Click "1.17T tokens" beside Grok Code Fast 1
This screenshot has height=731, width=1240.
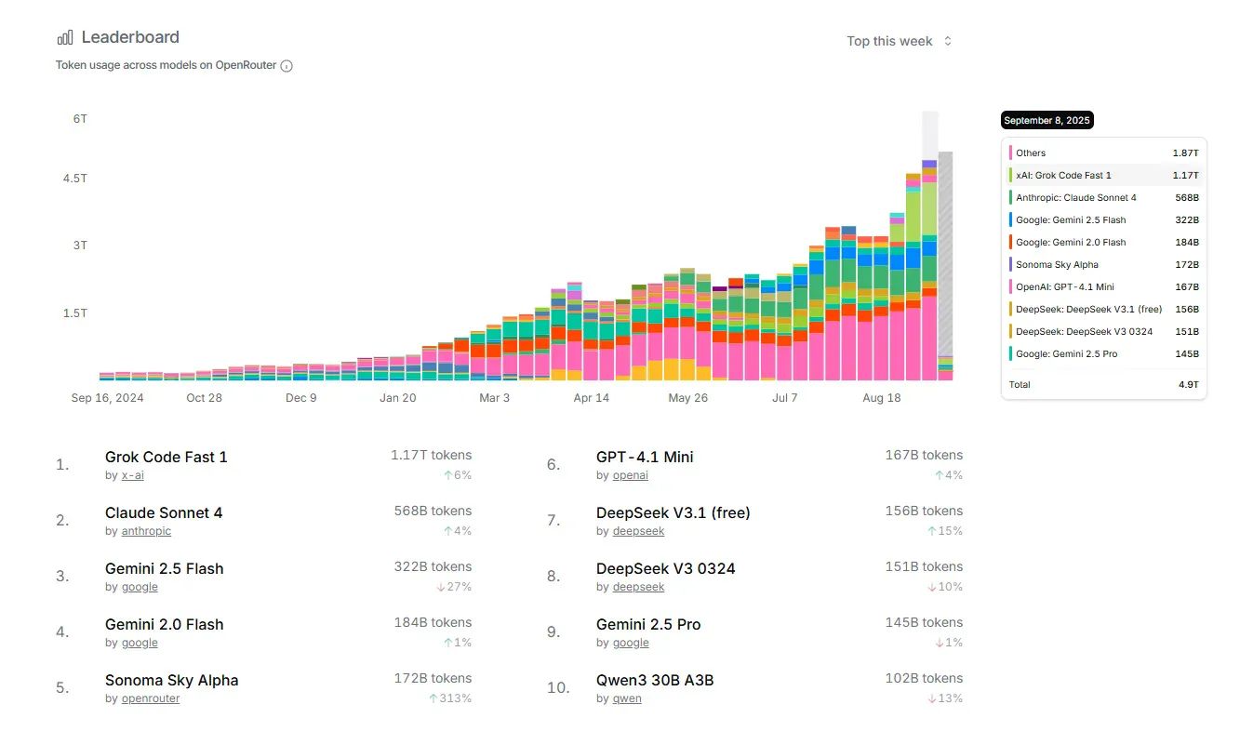432,455
